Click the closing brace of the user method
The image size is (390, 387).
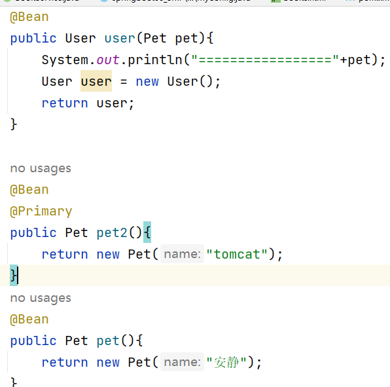14,124
